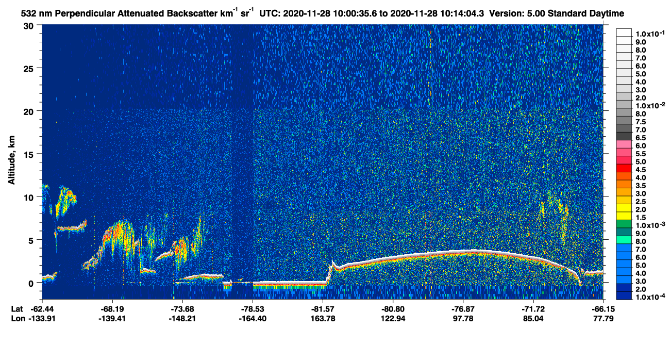This screenshot has width=670, height=344.
Task: Click the colorbar label 5.5
Action: 641,154
